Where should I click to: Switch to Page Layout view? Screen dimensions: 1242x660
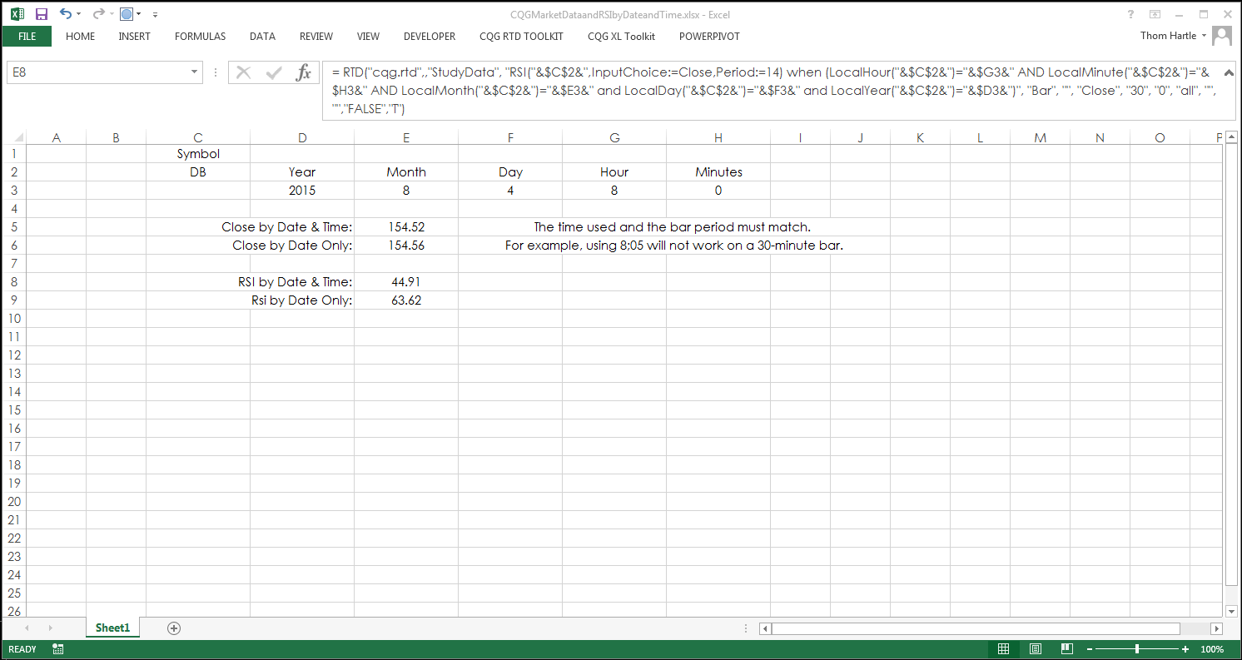click(1035, 649)
